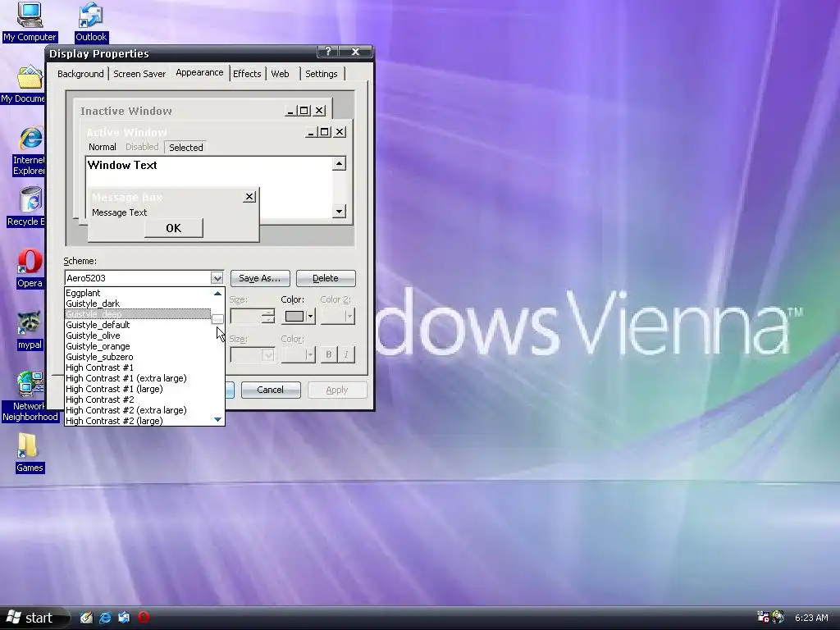This screenshot has height=630, width=840.
Task: Switch to the Screen Saver tab
Action: coord(139,74)
